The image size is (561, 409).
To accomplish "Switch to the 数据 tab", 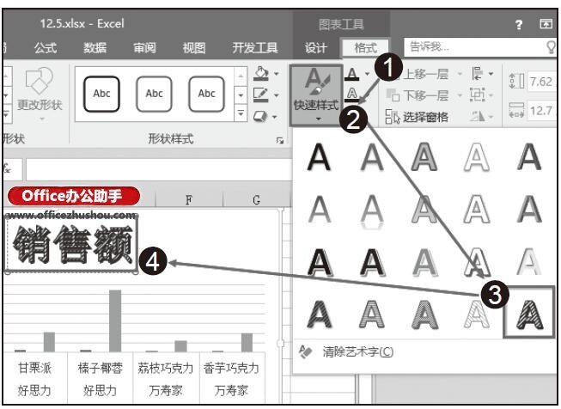I will 95,48.
